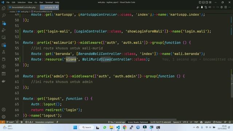Open the Testing flask view
Screen dimensions: 233x131
point(4,52)
